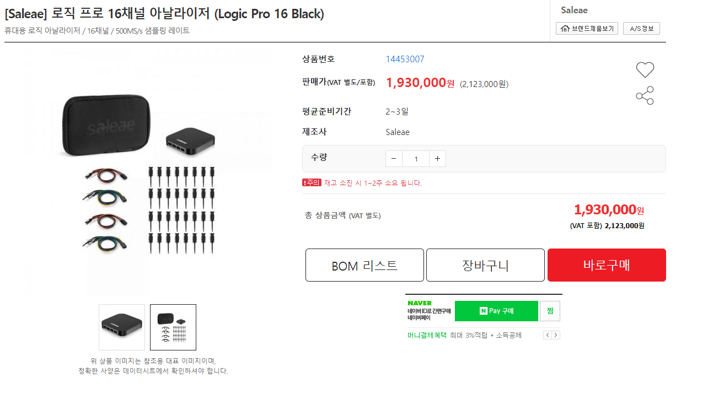Viewport: 708px width, 394px height.
Task: Select first thumbnail of analyzer unit
Action: coord(122,327)
